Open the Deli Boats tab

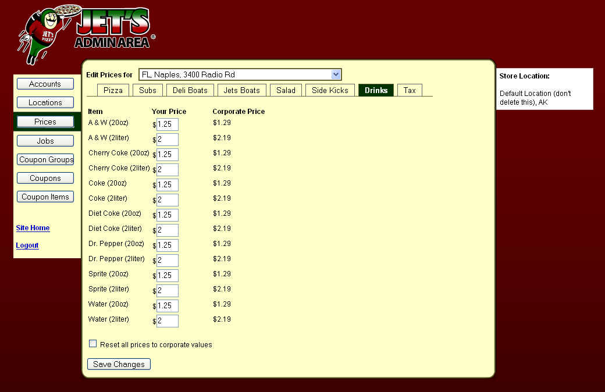tap(190, 90)
